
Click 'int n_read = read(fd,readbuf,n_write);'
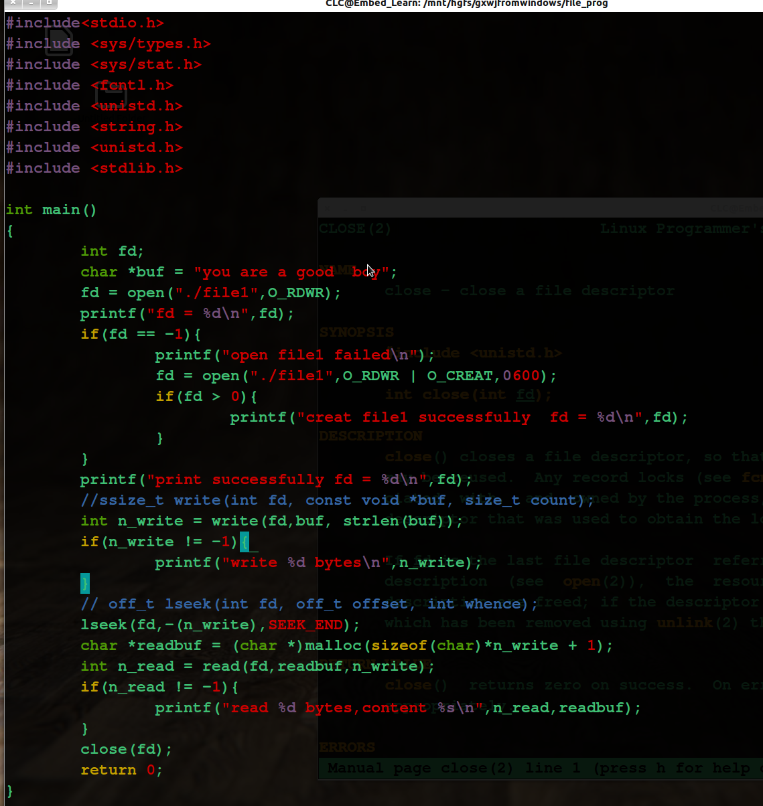click(258, 666)
